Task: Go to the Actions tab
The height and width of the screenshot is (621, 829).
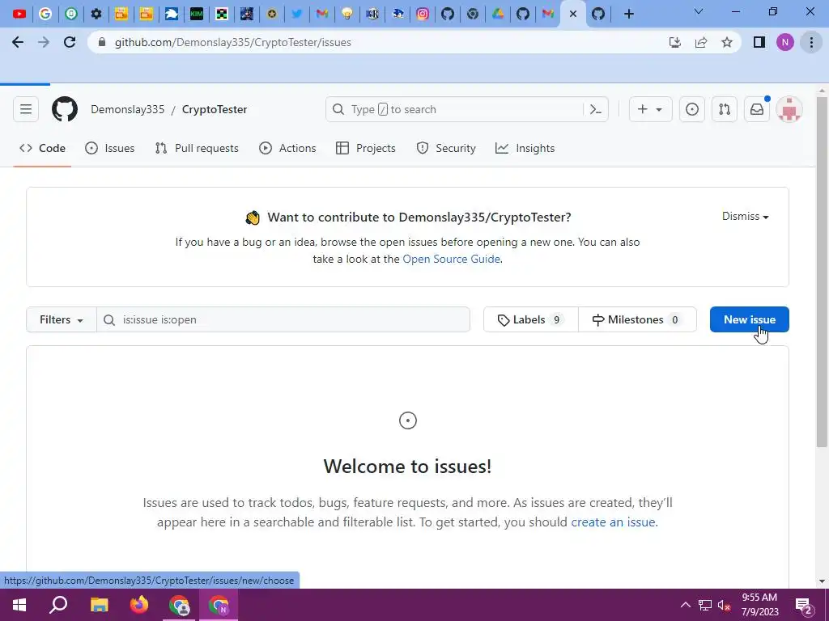Action: tap(287, 149)
